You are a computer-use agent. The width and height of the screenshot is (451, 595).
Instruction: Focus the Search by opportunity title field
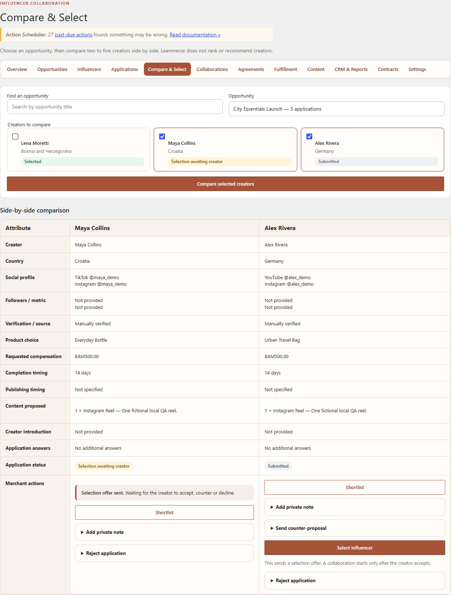(x=115, y=107)
